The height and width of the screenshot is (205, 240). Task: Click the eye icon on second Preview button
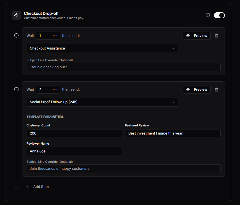click(188, 89)
